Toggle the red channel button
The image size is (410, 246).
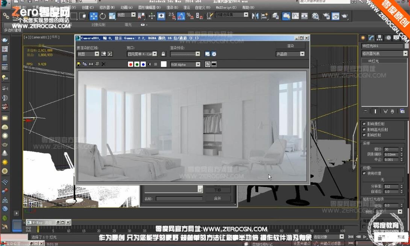(130, 64)
